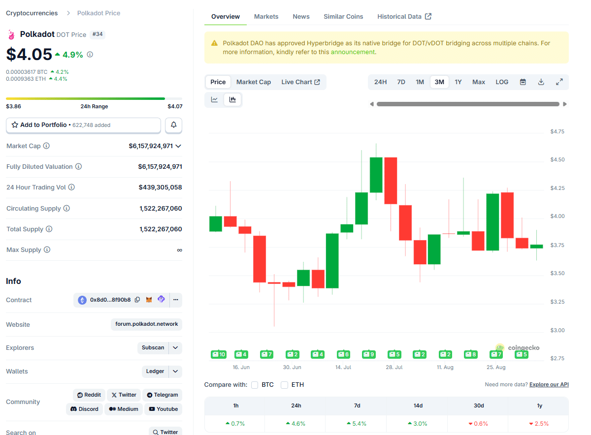Open the Discord community link
Viewport: 591px width, 435px height.
tap(84, 409)
